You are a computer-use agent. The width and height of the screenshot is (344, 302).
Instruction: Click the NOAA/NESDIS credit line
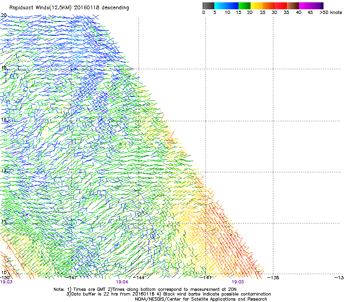click(x=201, y=299)
